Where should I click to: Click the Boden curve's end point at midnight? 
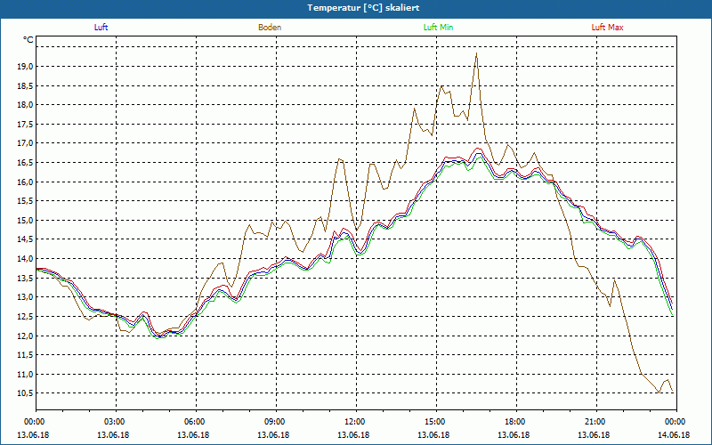tap(673, 392)
